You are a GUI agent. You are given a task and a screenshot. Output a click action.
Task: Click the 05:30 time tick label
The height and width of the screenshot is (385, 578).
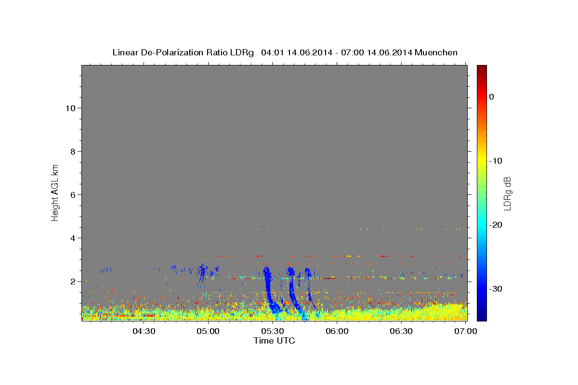[x=273, y=332]
